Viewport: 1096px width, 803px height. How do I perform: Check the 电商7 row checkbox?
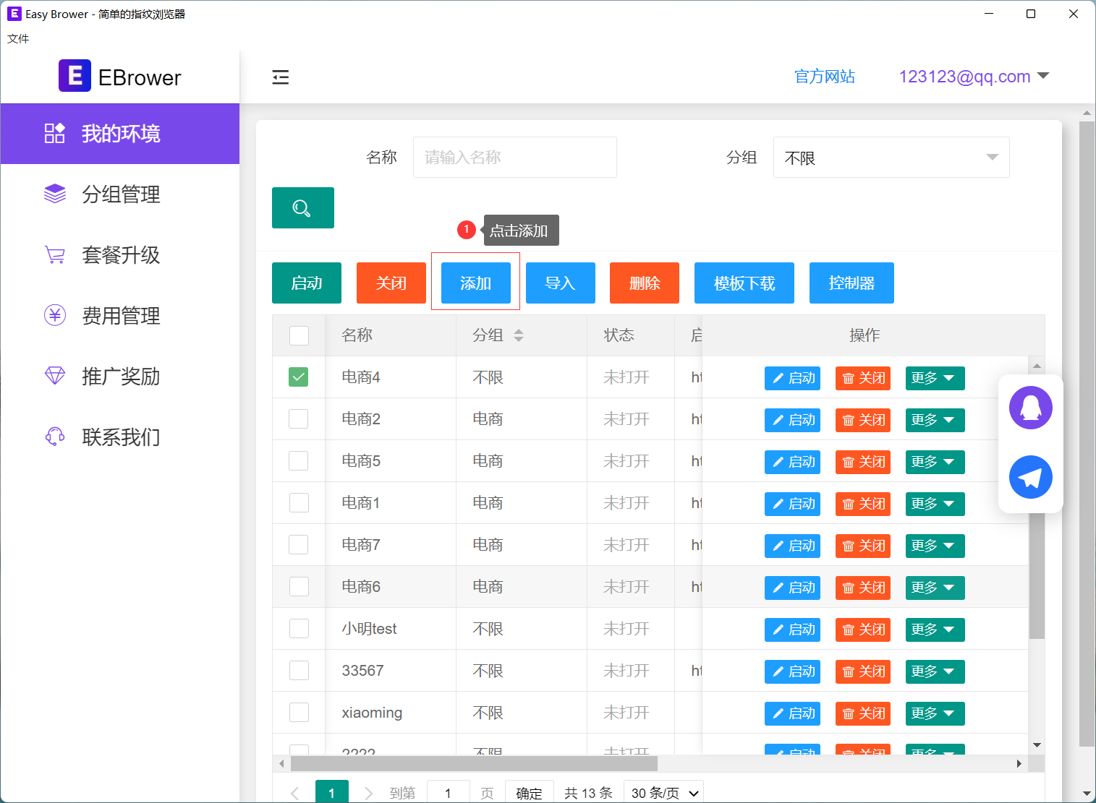pos(299,545)
